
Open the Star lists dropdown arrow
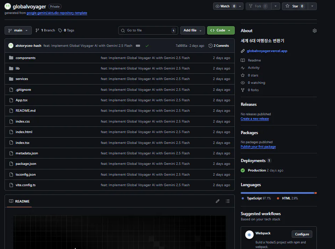[x=312, y=6]
